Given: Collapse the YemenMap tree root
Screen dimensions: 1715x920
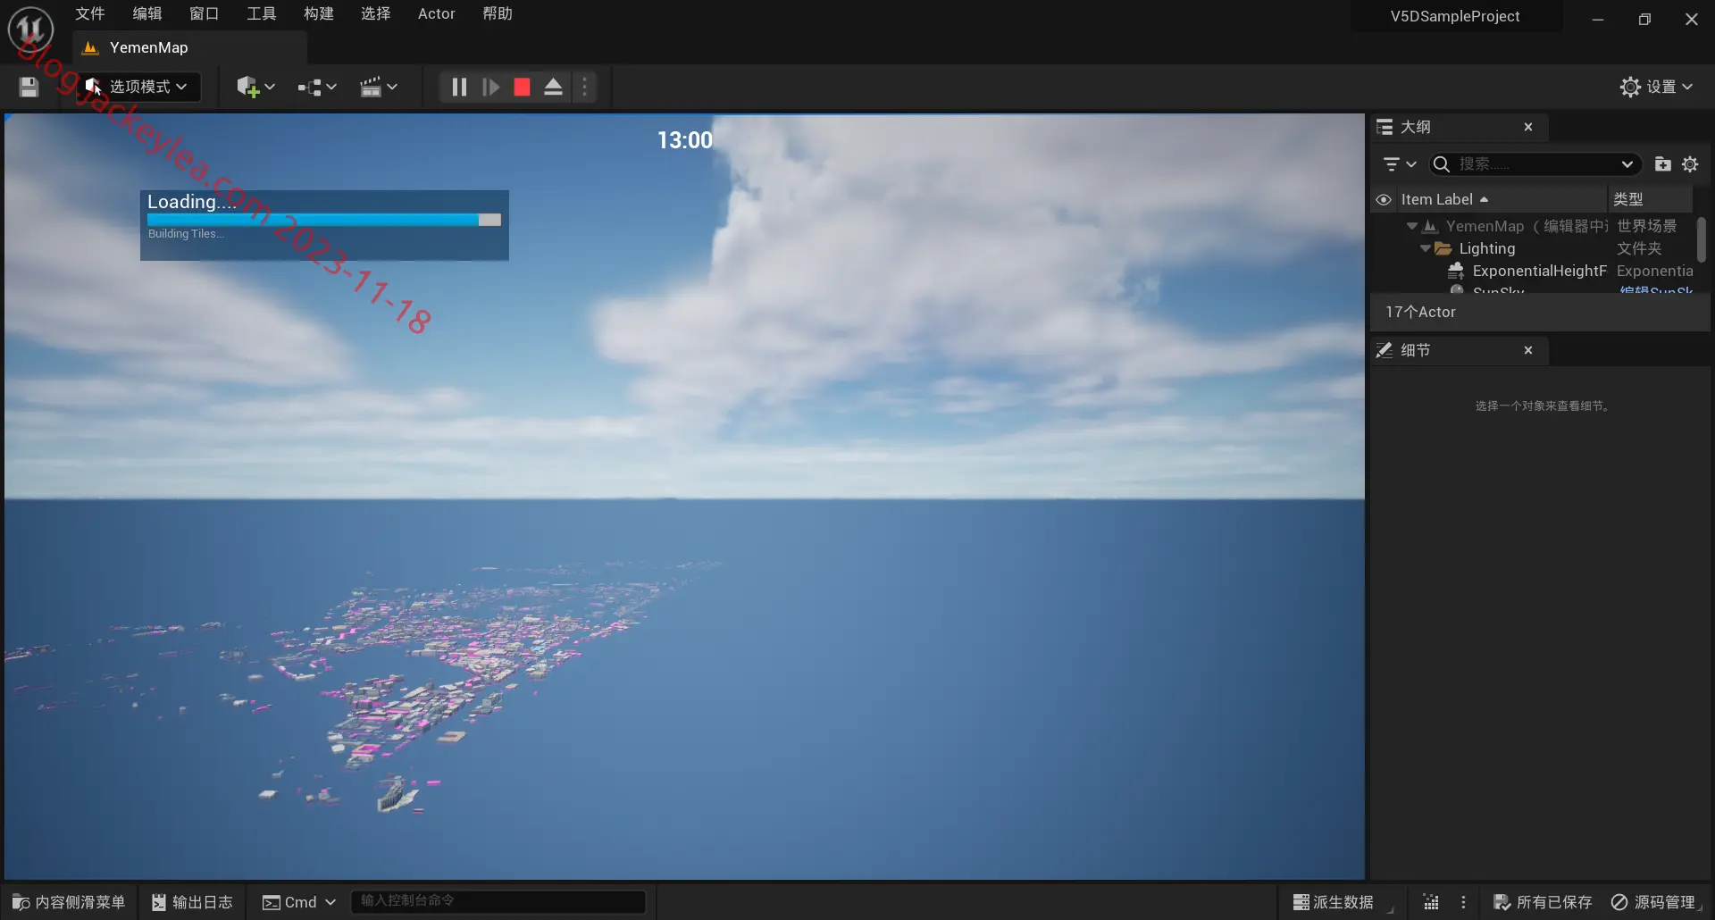Looking at the screenshot, I should [x=1412, y=226].
